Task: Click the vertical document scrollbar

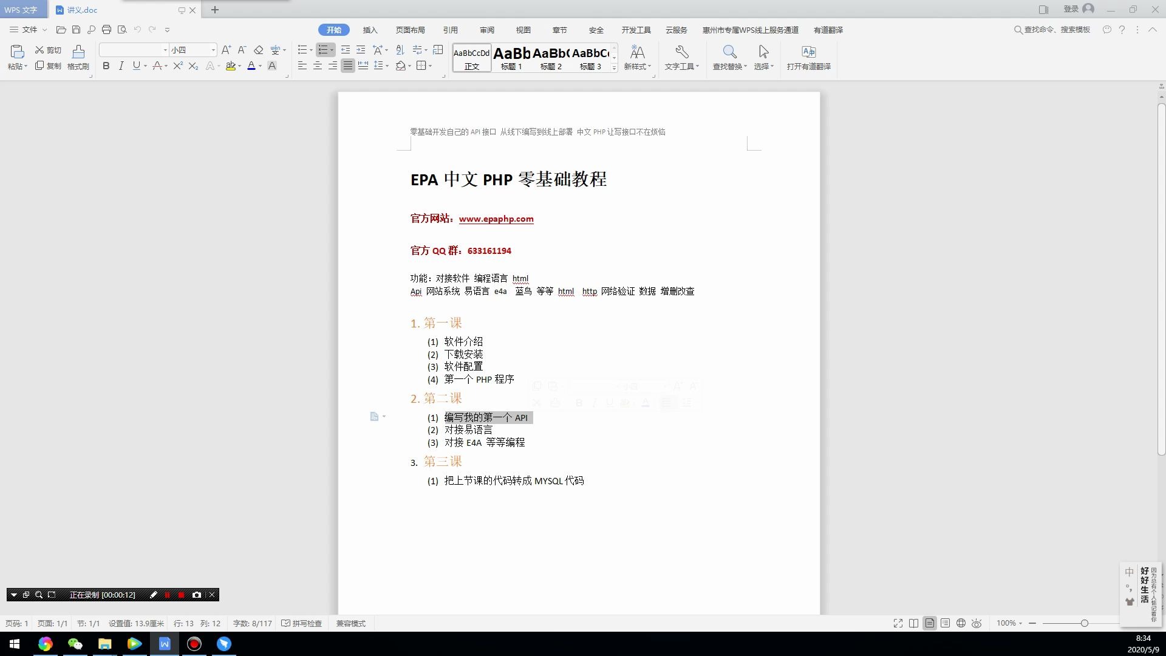Action: 1161,279
